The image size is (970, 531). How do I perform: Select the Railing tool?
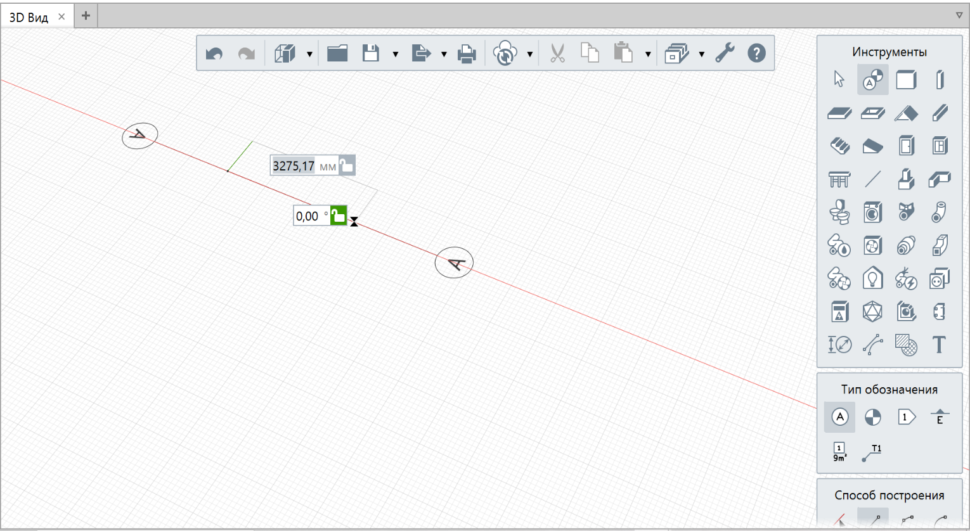[839, 179]
